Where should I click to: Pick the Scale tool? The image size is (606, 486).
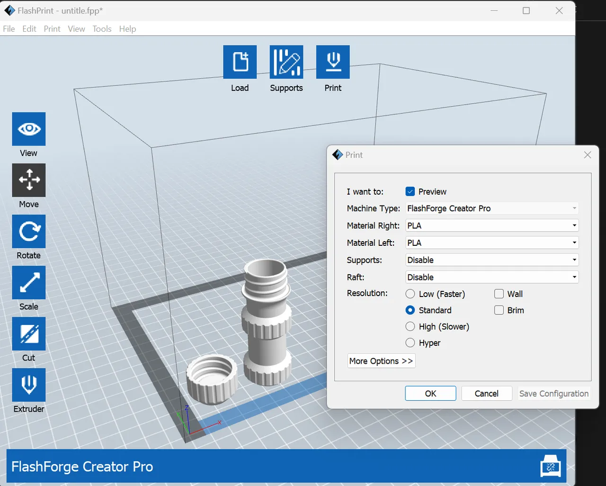pyautogui.click(x=29, y=282)
